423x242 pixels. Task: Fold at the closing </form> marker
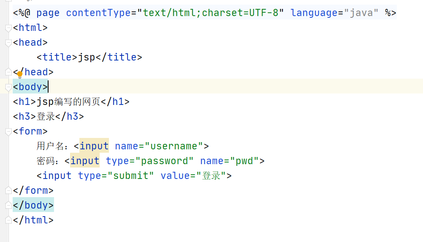(x=8, y=190)
